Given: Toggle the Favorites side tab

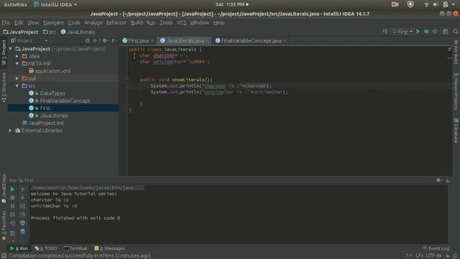Looking at the screenshot, I should click(x=4, y=226).
